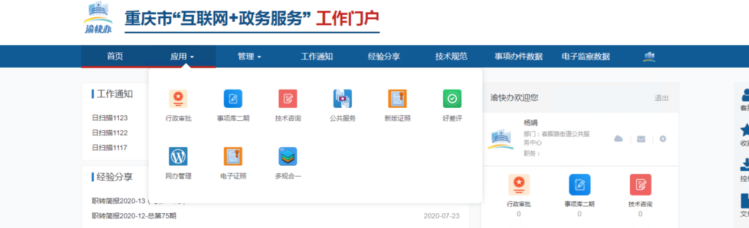This screenshot has width=749, height=228.
Task: Open 电子监察数据 navigation item
Action: pyautogui.click(x=586, y=57)
